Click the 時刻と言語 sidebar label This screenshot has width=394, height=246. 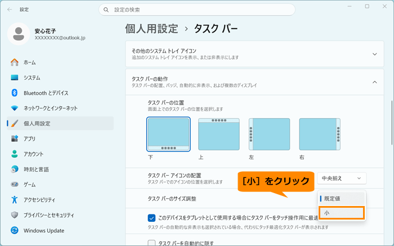pyautogui.click(x=36, y=169)
